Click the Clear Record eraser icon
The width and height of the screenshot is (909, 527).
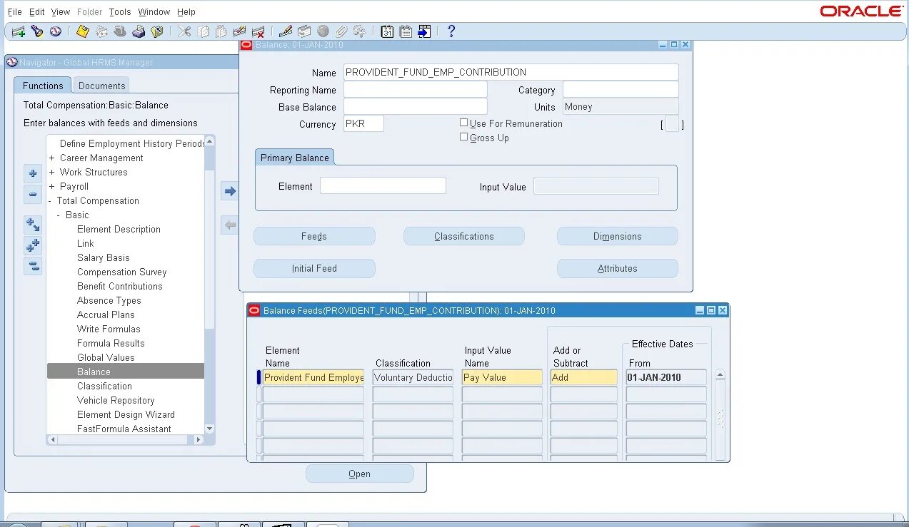pyautogui.click(x=240, y=31)
